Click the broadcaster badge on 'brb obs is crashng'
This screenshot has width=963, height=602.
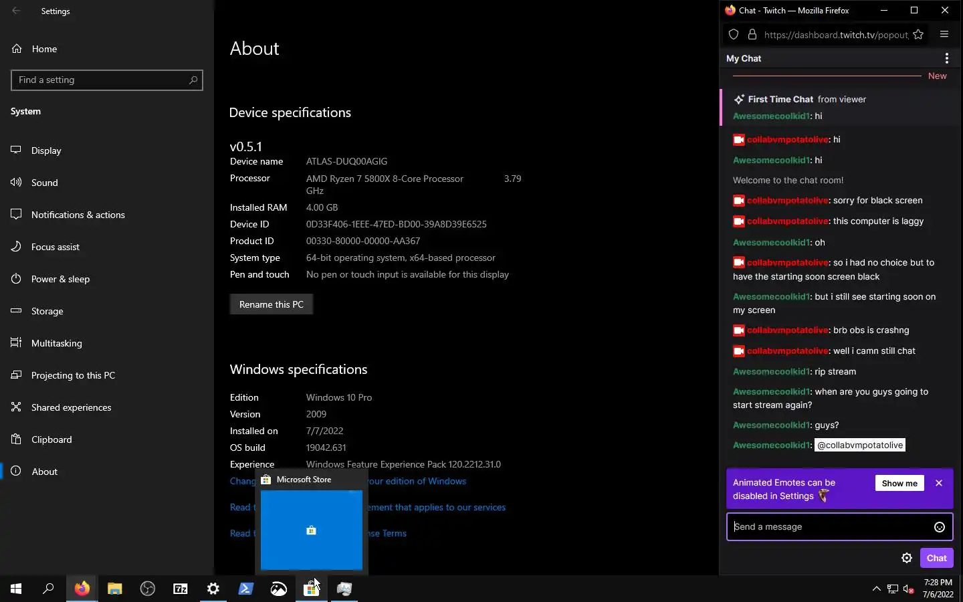click(739, 330)
